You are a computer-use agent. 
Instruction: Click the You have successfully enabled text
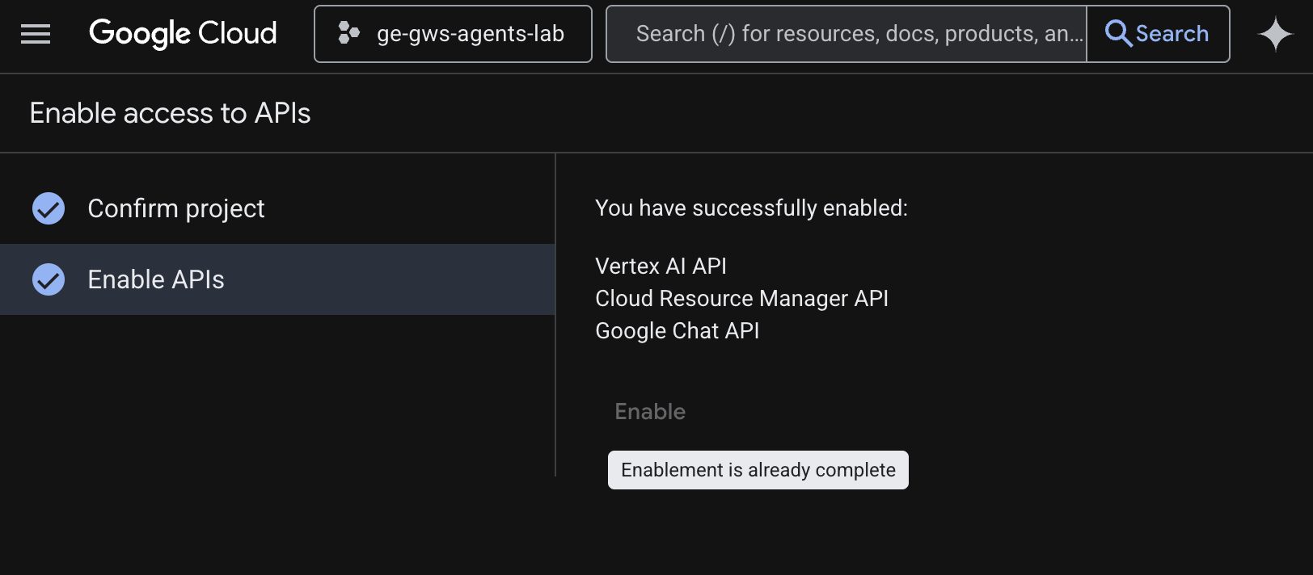[x=751, y=208]
